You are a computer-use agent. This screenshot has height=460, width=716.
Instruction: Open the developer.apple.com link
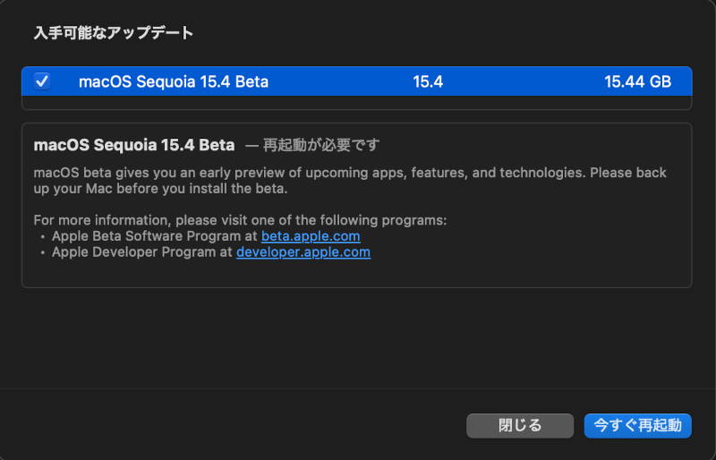pos(303,252)
